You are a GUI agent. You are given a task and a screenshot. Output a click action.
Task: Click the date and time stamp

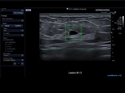tap(102, 10)
